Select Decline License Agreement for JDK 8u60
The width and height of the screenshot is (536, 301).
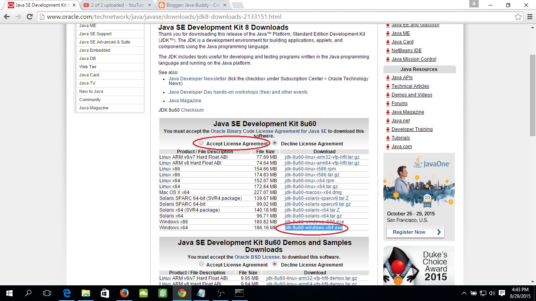click(x=275, y=143)
